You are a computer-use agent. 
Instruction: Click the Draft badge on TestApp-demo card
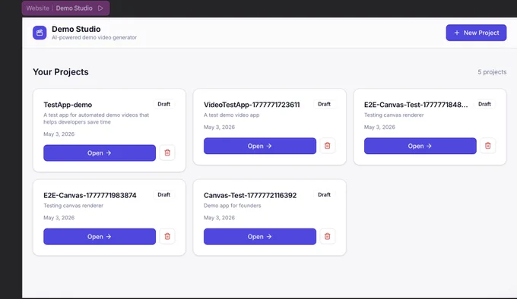[164, 104]
